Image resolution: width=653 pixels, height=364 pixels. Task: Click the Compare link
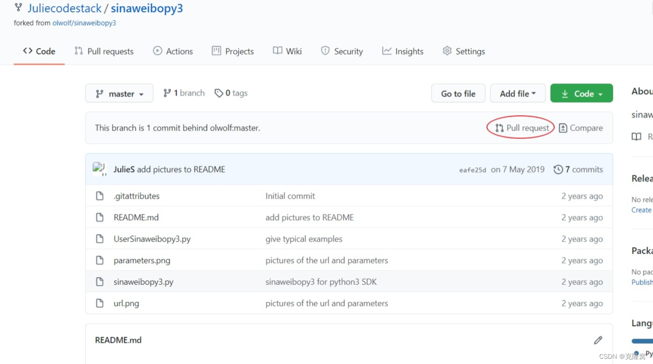point(581,128)
